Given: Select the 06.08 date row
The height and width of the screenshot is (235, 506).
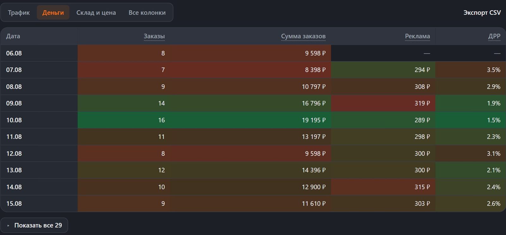Looking at the screenshot, I should (x=253, y=53).
